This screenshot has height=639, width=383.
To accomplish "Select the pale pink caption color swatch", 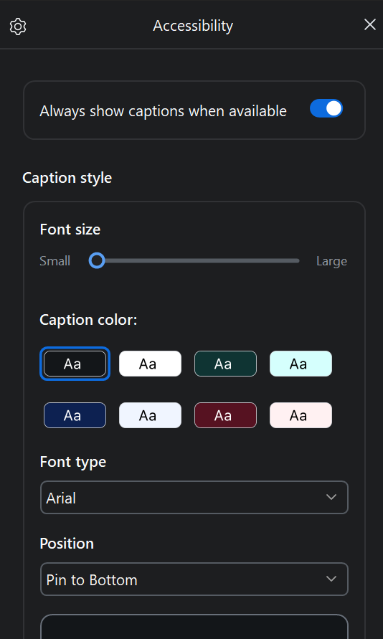I will (x=301, y=415).
